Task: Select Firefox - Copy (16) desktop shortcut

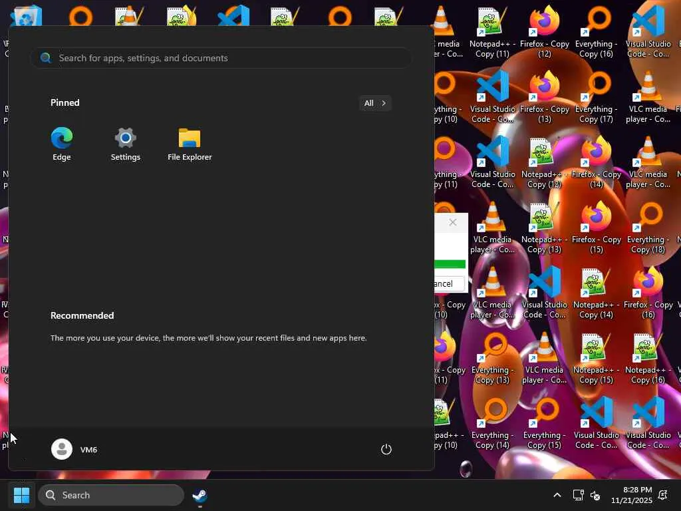Action: (648, 293)
